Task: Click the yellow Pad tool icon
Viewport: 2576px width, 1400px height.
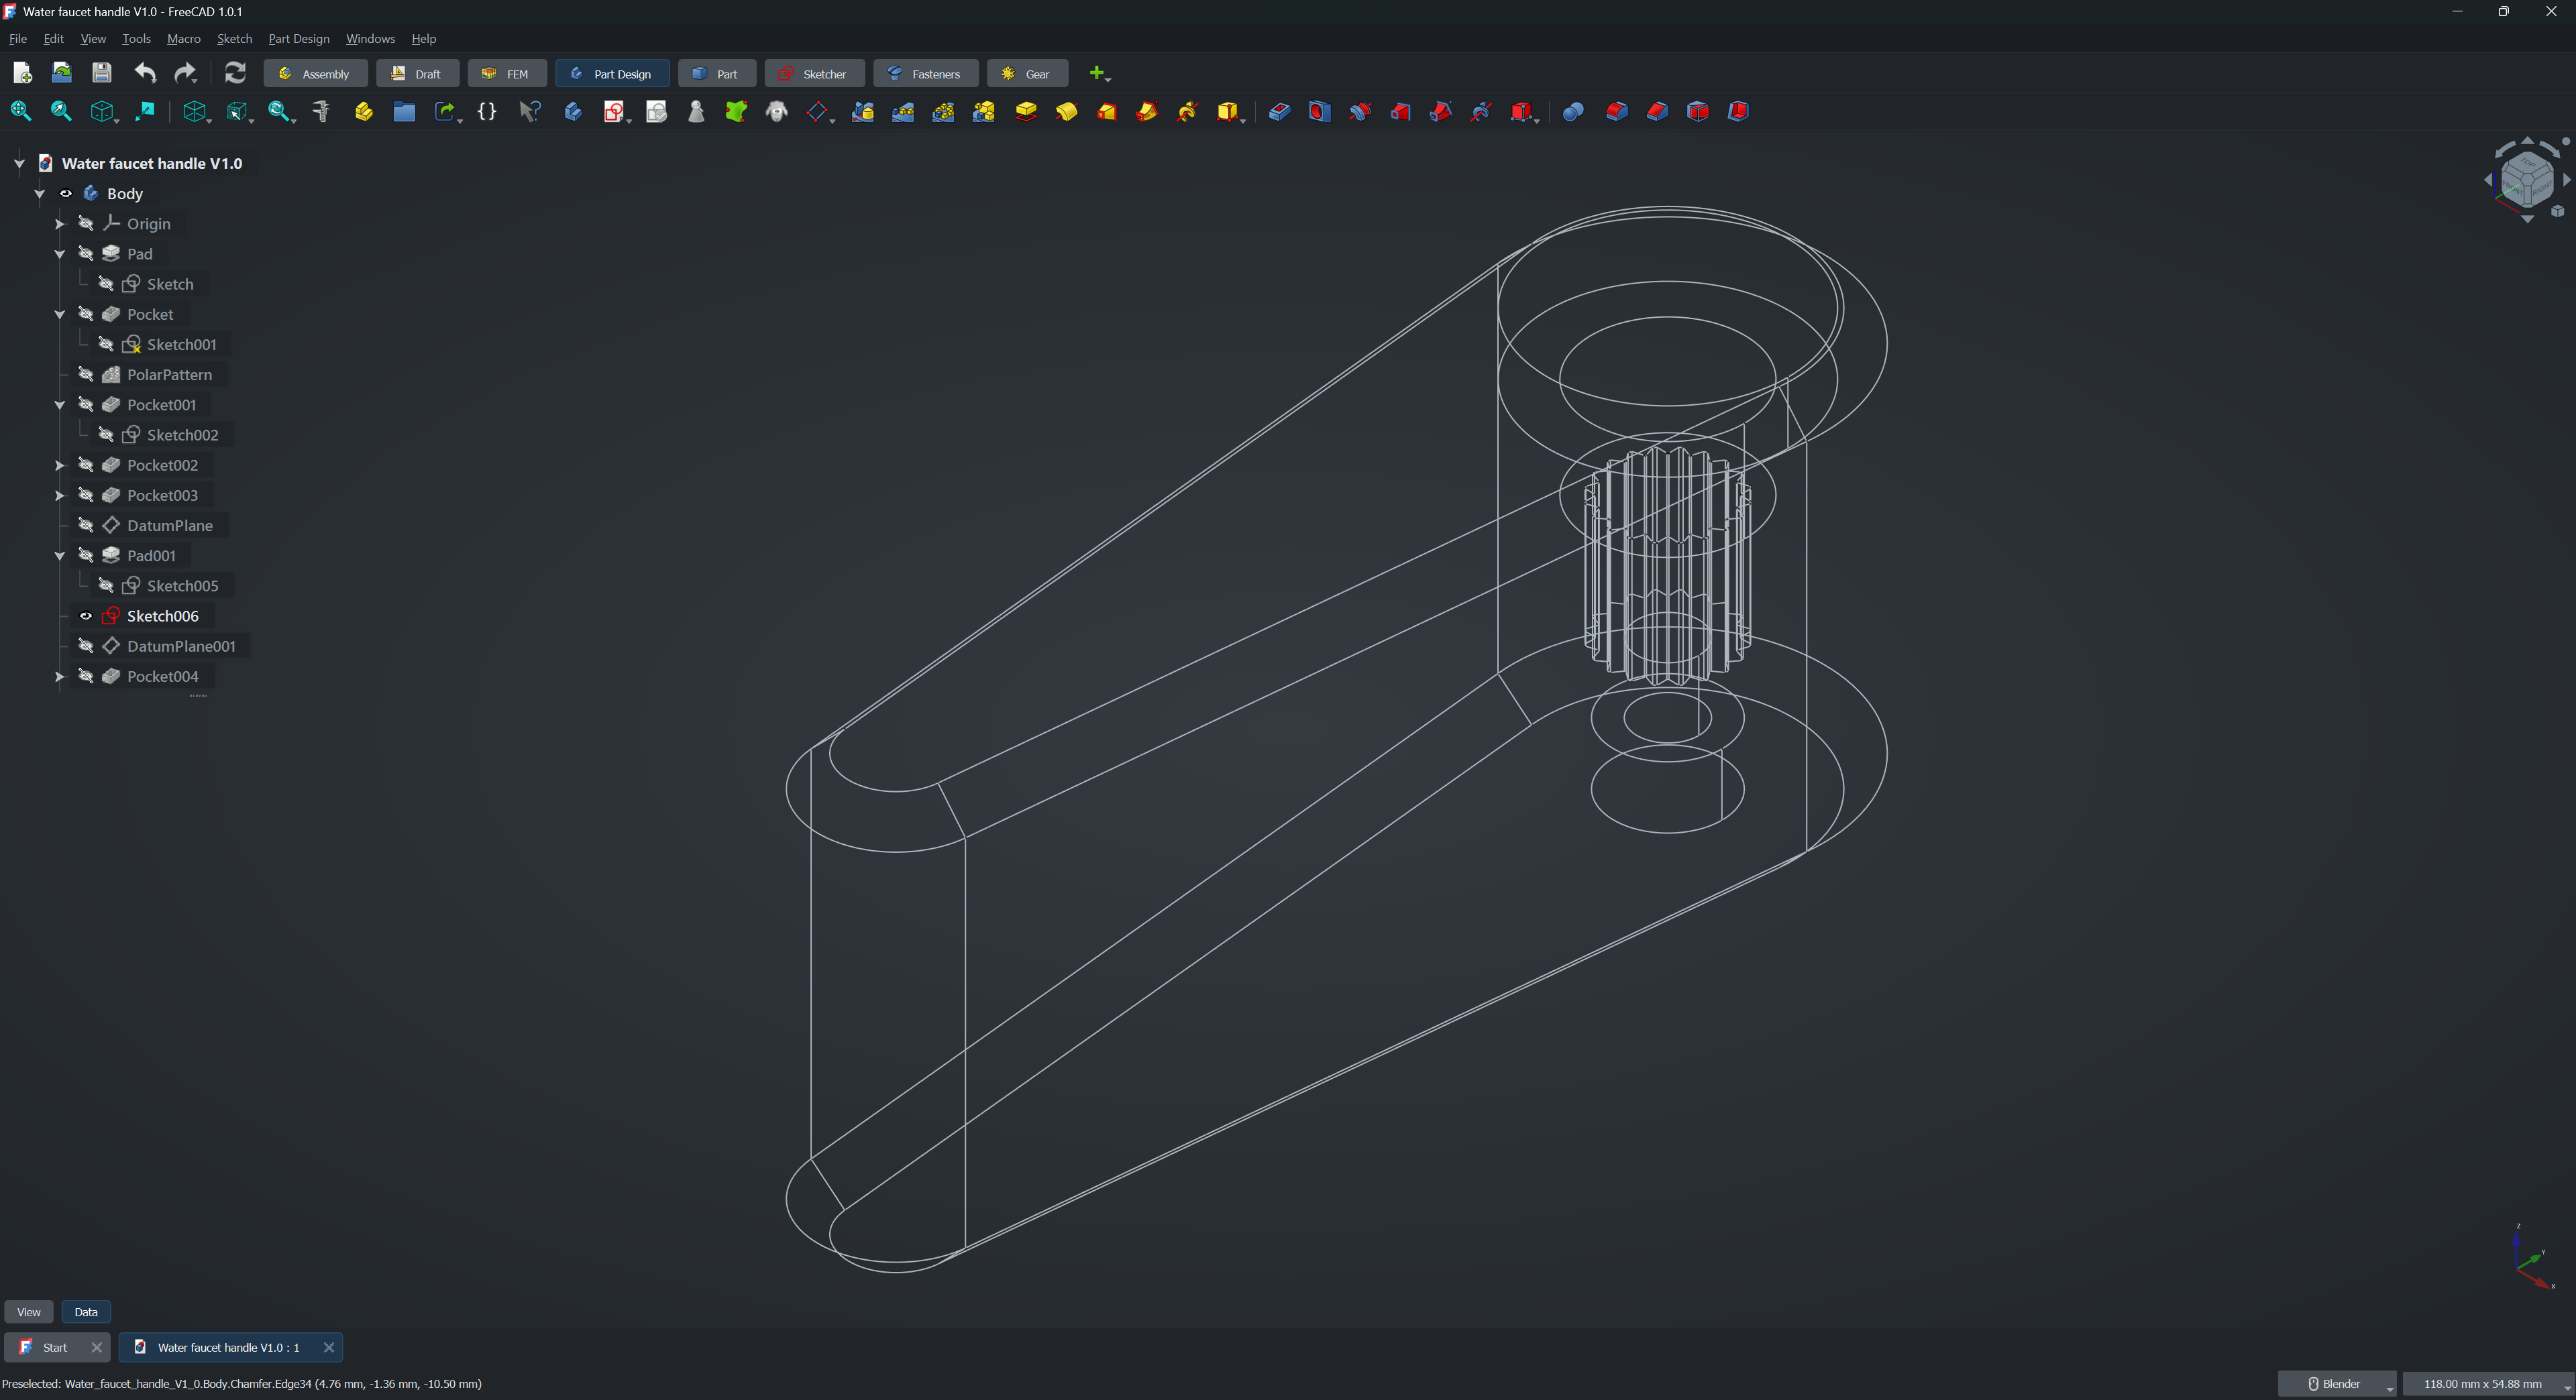Action: 1026,111
